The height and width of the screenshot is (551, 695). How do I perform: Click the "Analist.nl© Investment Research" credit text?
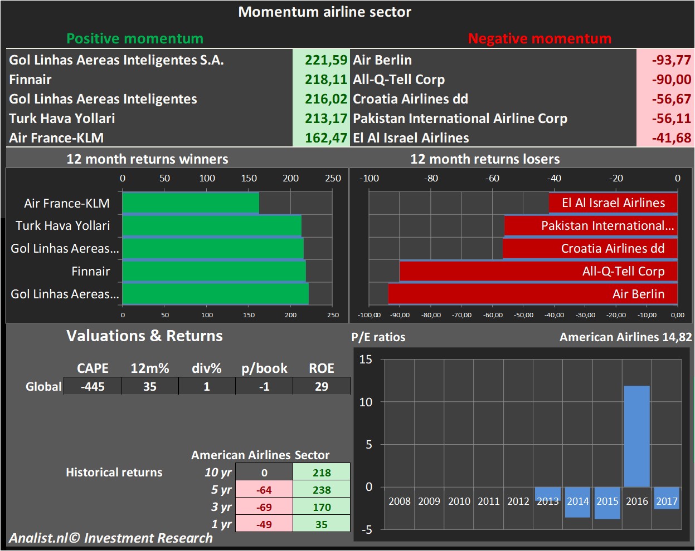pos(111,538)
